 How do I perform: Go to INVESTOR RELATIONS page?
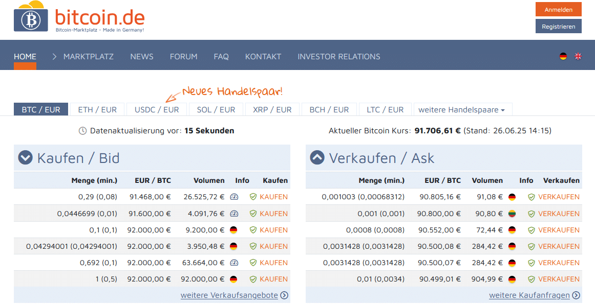tap(339, 57)
